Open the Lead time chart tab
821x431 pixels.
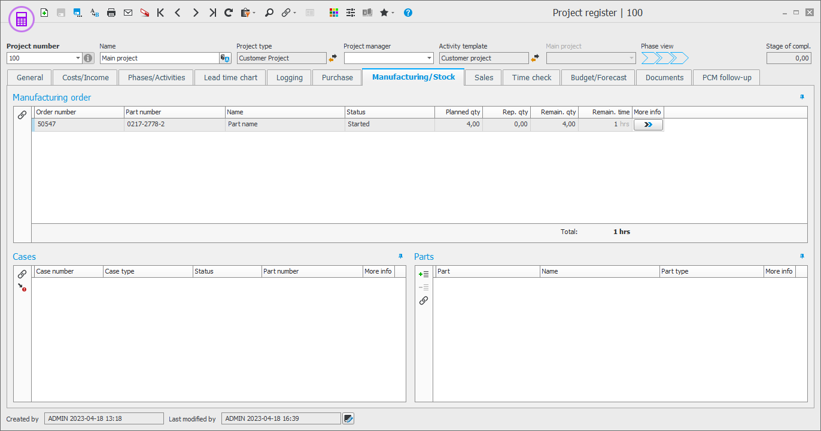pyautogui.click(x=230, y=77)
